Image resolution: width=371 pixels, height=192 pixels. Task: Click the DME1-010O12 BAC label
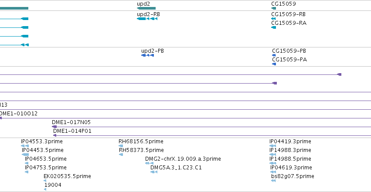19,114
